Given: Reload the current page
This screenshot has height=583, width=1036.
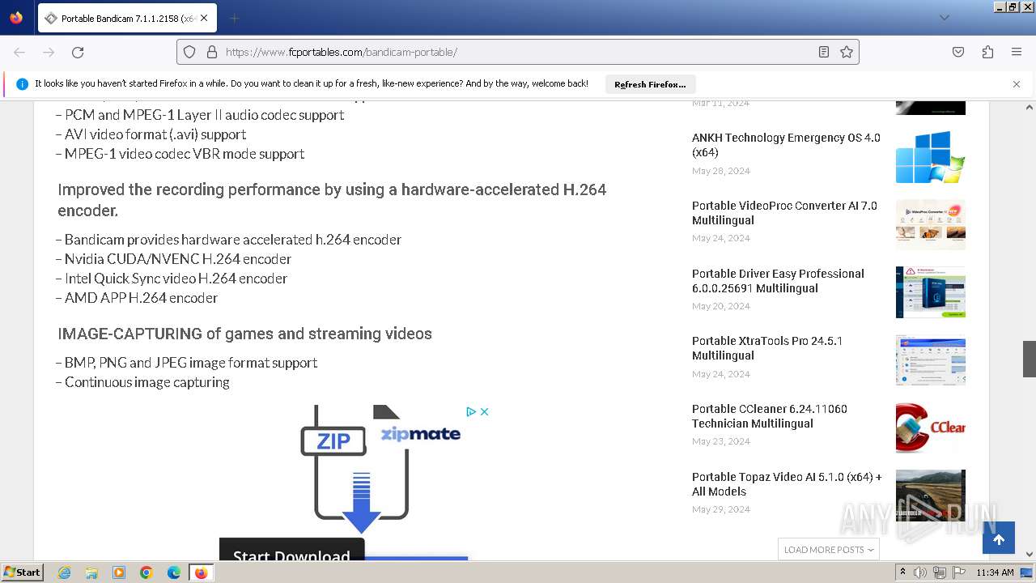Looking at the screenshot, I should (78, 52).
